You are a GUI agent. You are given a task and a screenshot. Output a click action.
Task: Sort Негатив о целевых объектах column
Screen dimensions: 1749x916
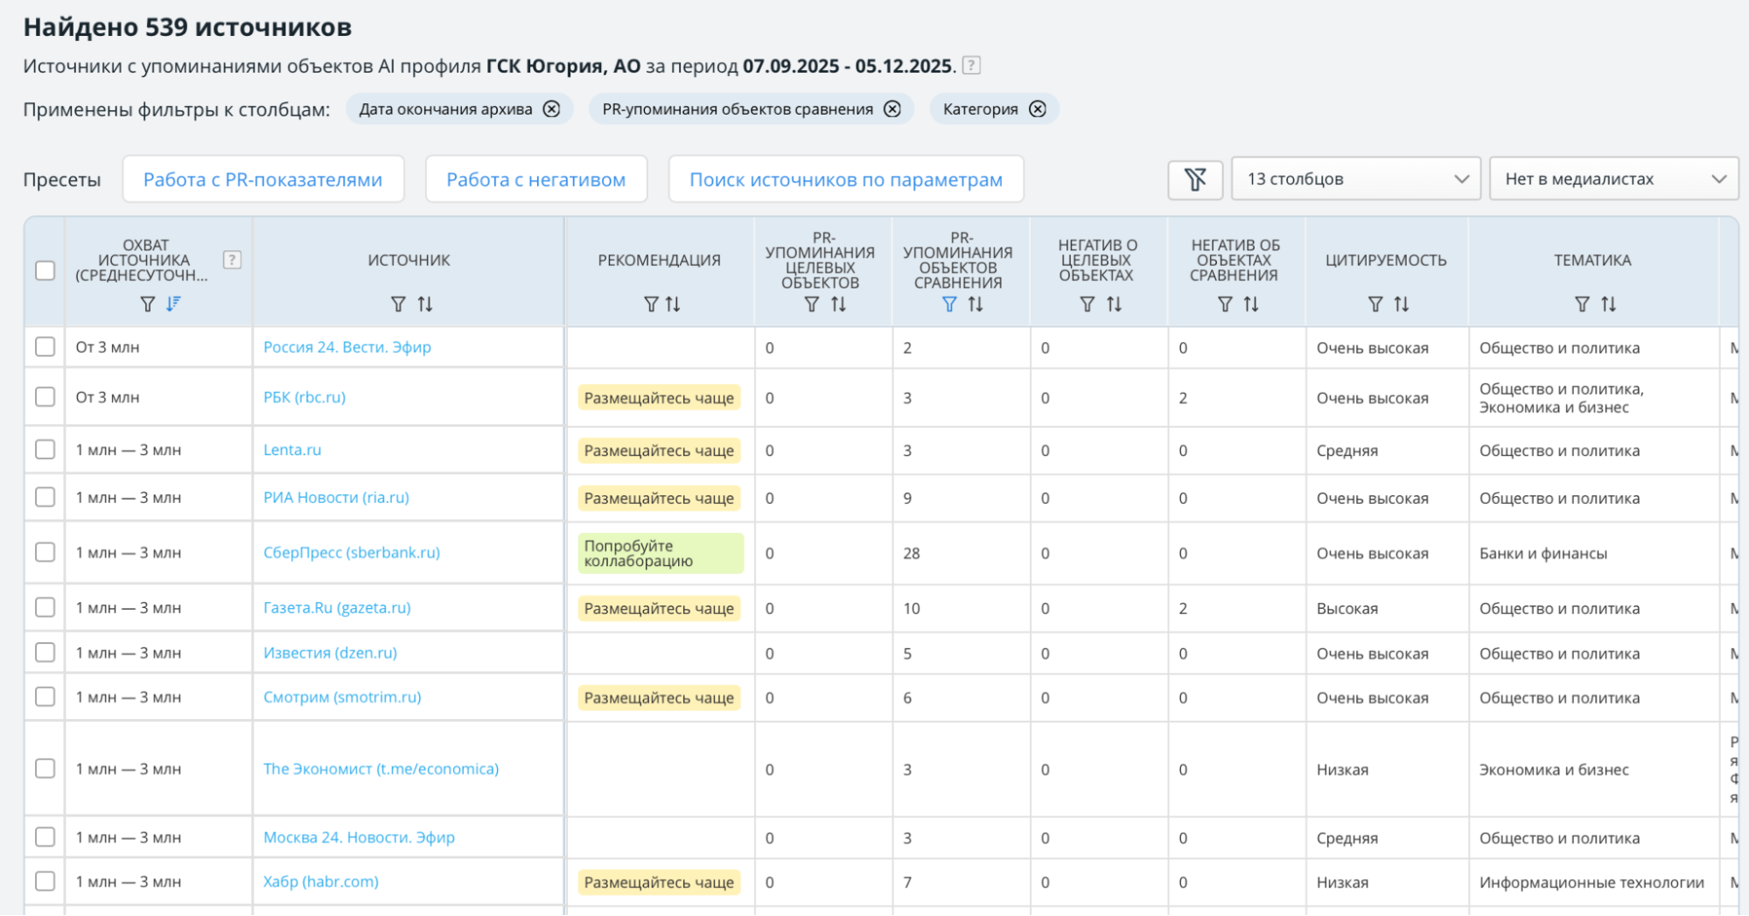coord(1114,304)
